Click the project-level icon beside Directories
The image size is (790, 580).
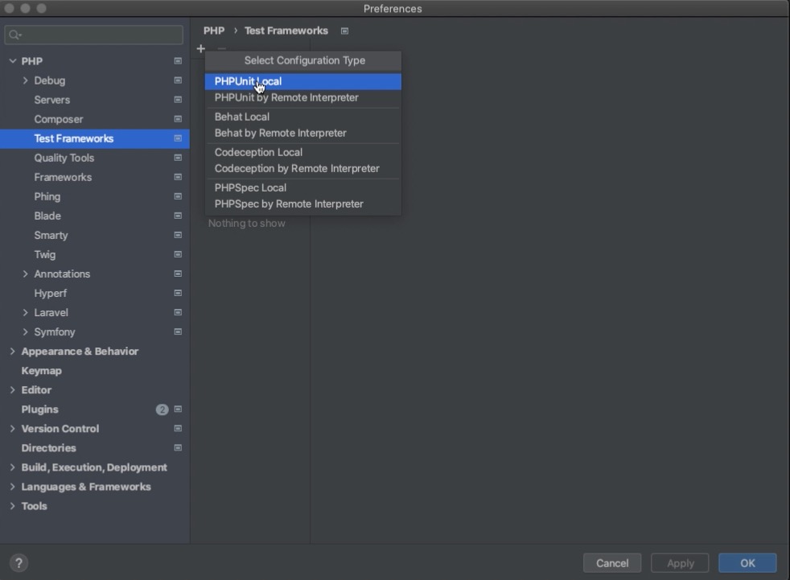(178, 448)
